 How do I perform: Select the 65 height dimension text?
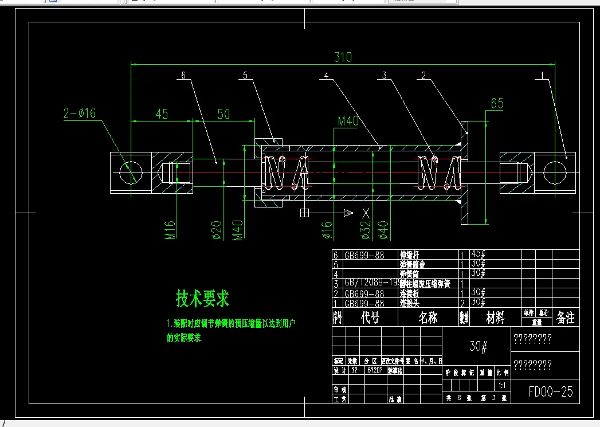tap(497, 103)
